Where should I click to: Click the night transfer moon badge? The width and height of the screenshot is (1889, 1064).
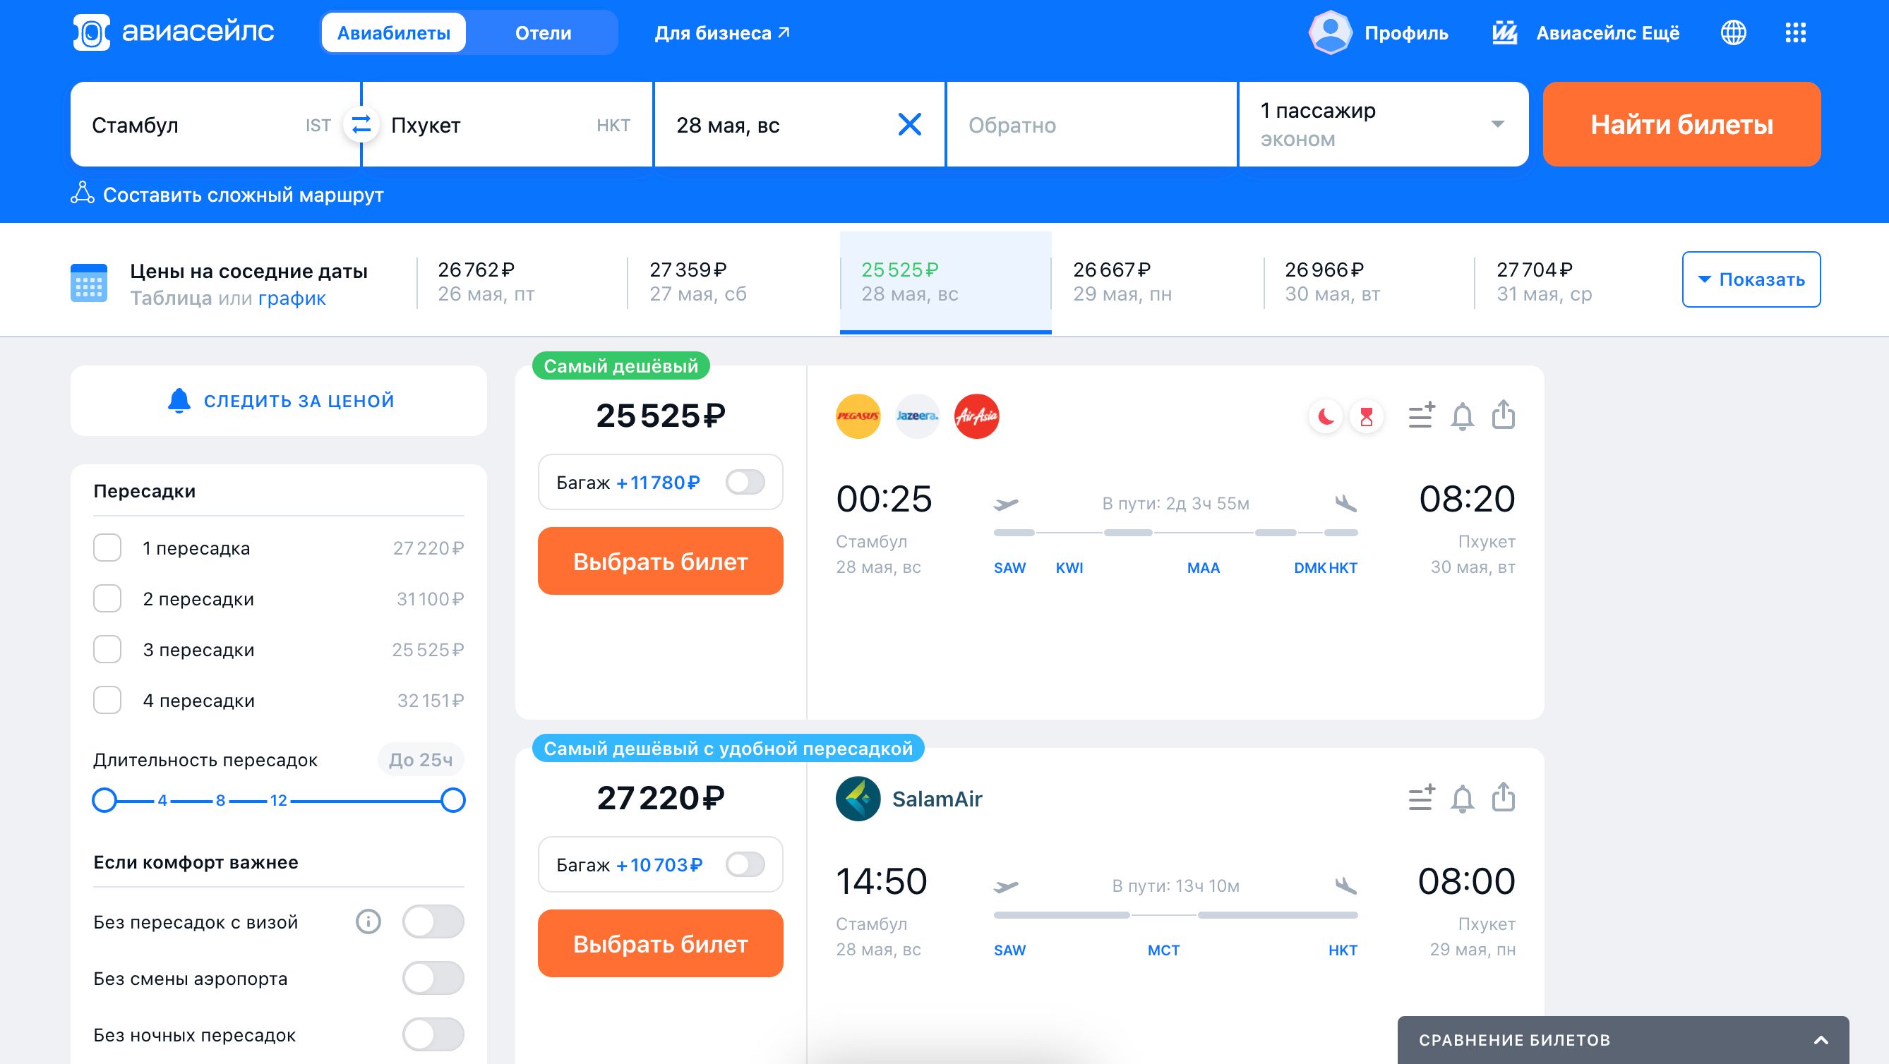[x=1326, y=417]
